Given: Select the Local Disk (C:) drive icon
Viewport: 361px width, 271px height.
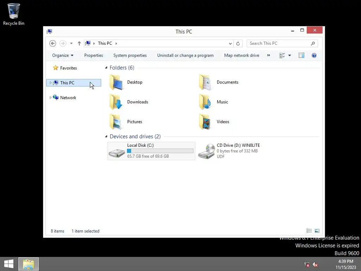Looking at the screenshot, I should pyautogui.click(x=117, y=153).
